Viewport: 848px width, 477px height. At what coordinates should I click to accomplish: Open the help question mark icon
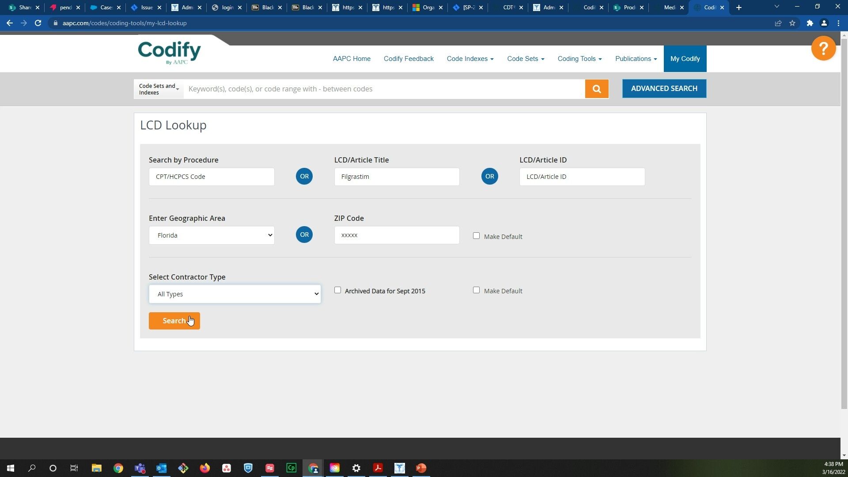(823, 48)
